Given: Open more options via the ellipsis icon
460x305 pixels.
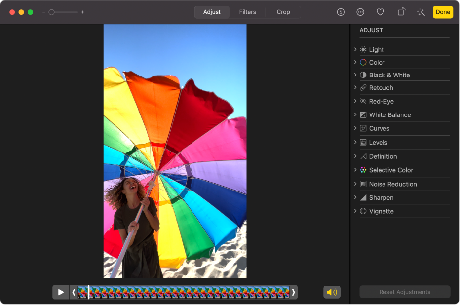Looking at the screenshot, I should pyautogui.click(x=360, y=12).
